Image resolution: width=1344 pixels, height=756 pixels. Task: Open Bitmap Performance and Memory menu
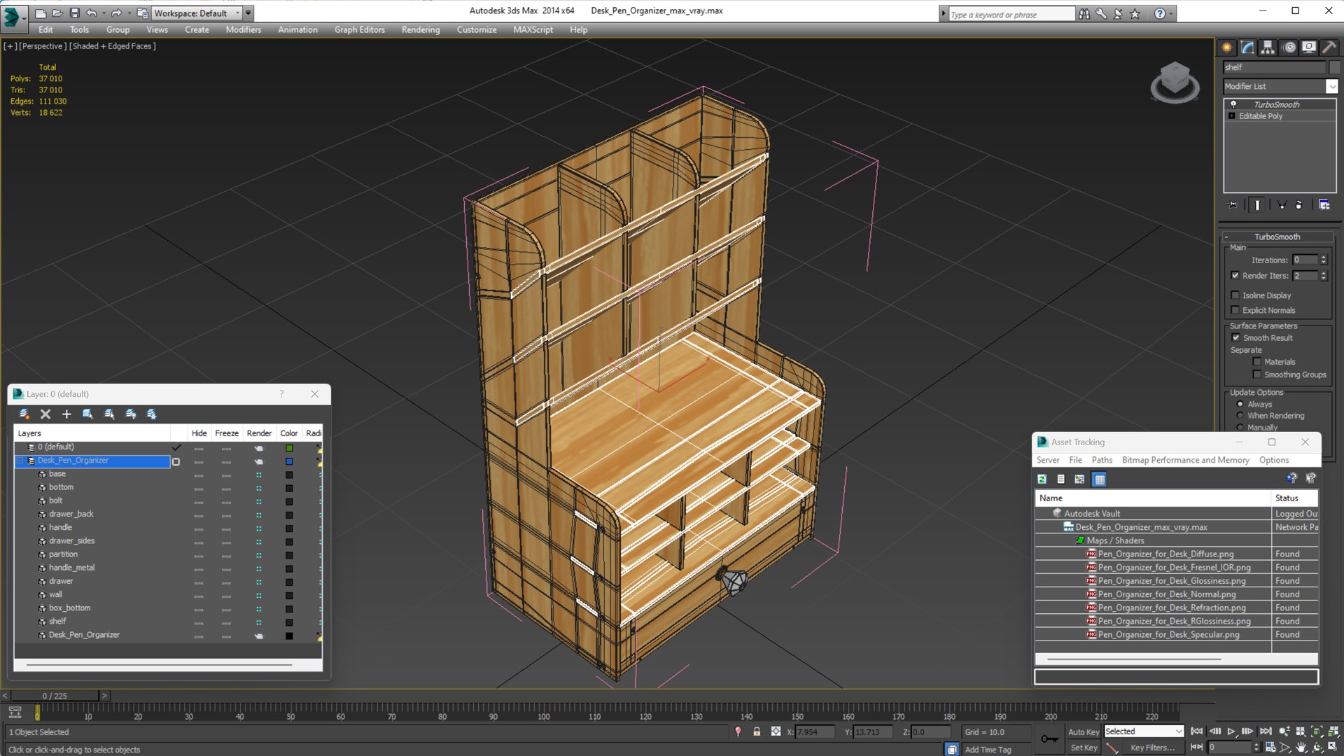click(1185, 460)
